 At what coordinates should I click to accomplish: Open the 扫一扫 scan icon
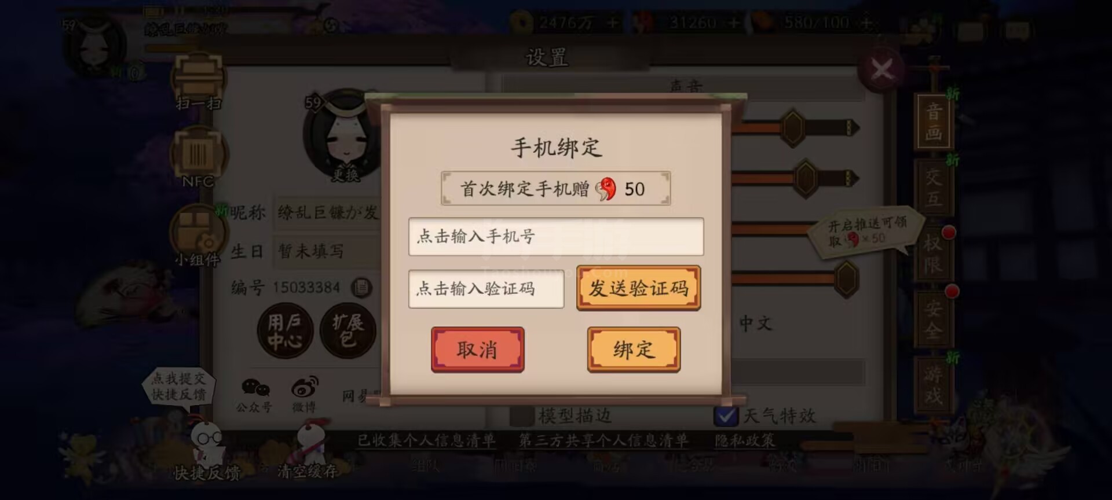[x=198, y=80]
